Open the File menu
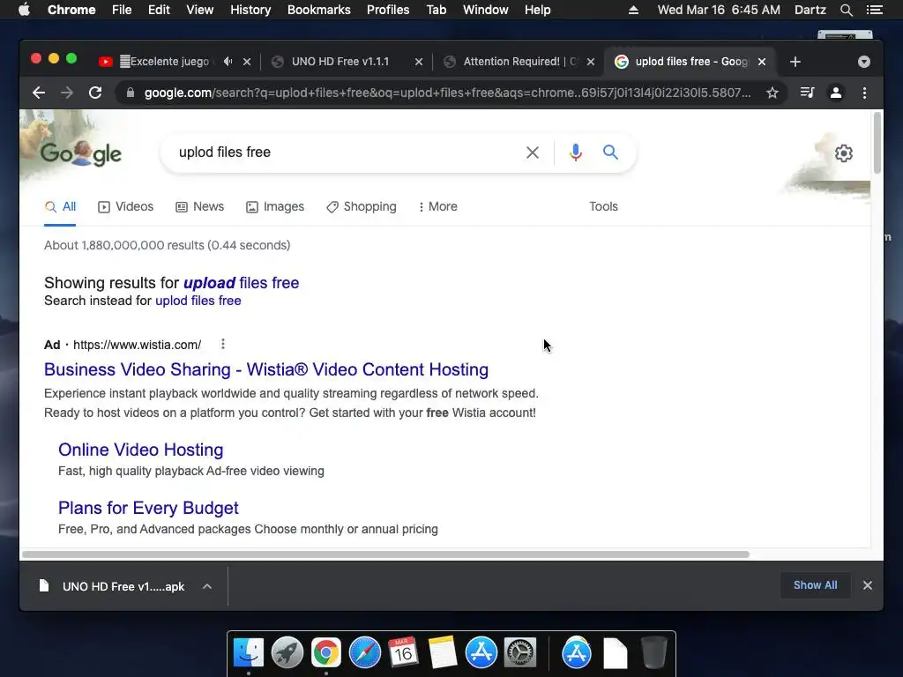Viewport: 903px width, 677px height. pos(122,10)
